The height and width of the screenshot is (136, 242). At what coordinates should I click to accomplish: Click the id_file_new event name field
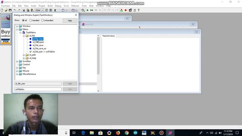[38, 83]
